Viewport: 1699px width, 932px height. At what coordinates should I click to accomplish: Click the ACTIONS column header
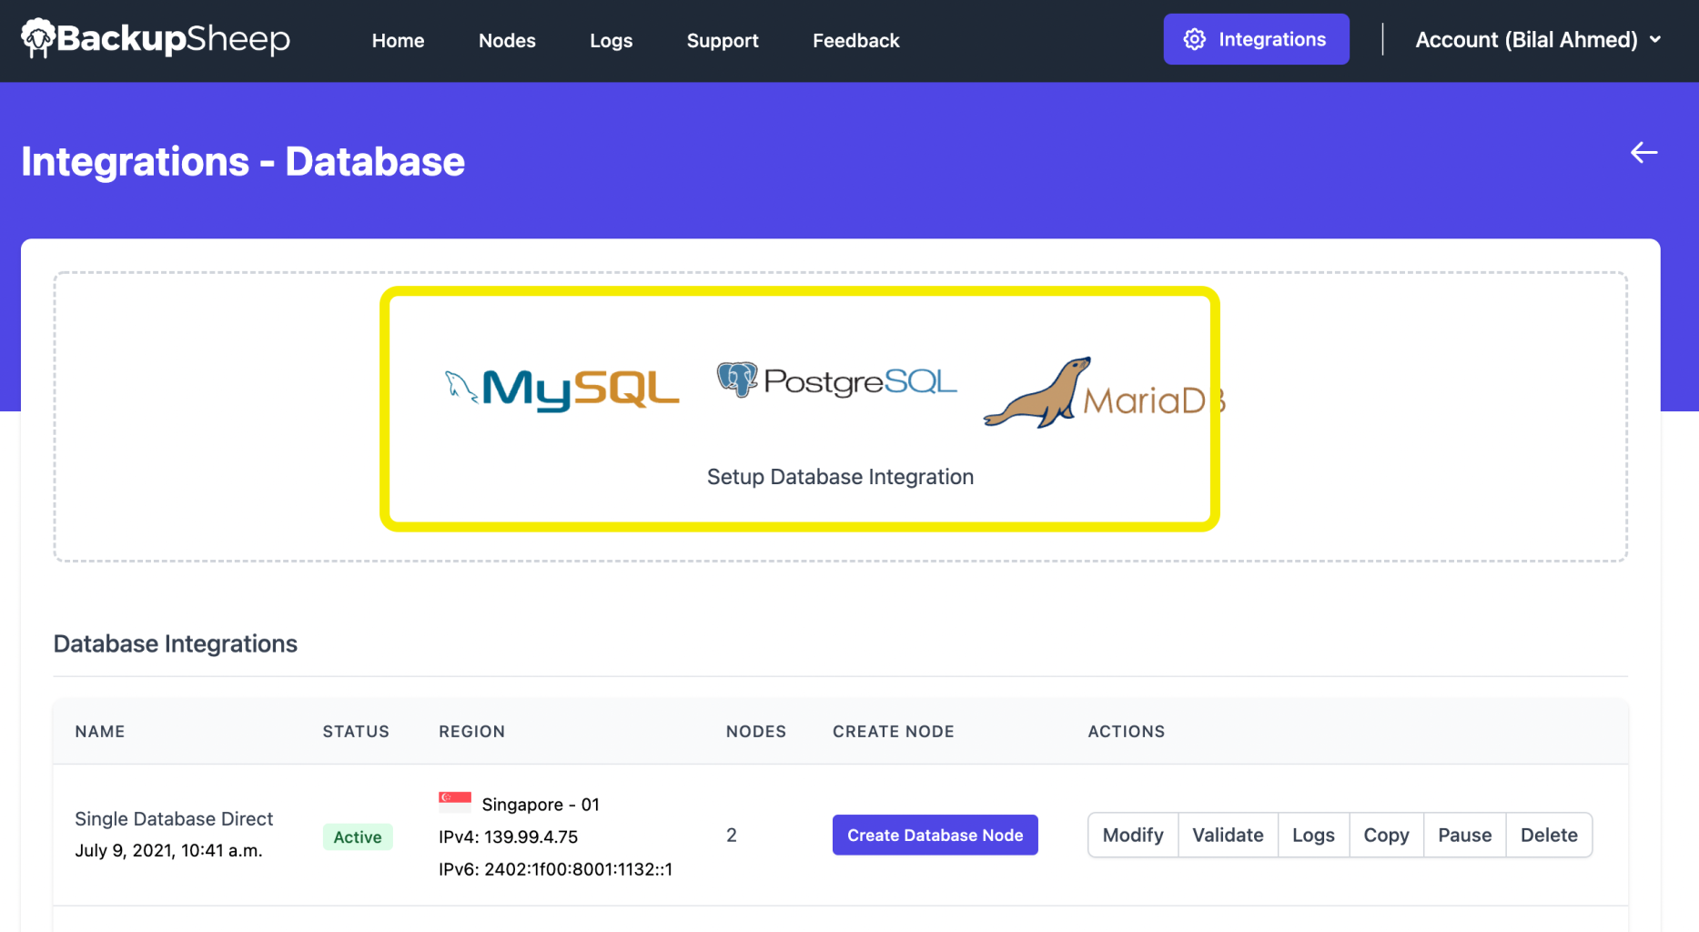point(1127,731)
